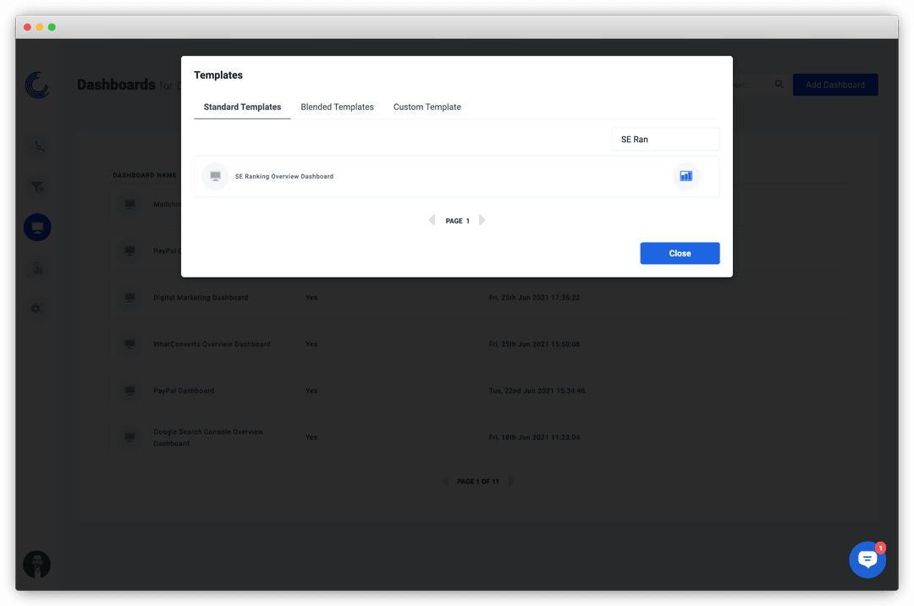Switch to Standard Templates tab
The width and height of the screenshot is (914, 606).
[242, 107]
